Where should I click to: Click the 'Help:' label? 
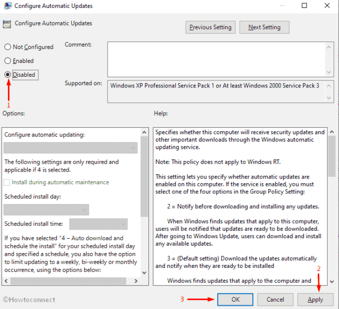coord(161,113)
